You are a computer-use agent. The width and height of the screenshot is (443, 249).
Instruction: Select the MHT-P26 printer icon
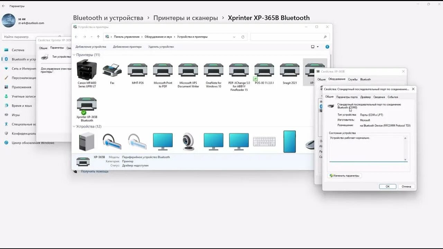click(138, 74)
